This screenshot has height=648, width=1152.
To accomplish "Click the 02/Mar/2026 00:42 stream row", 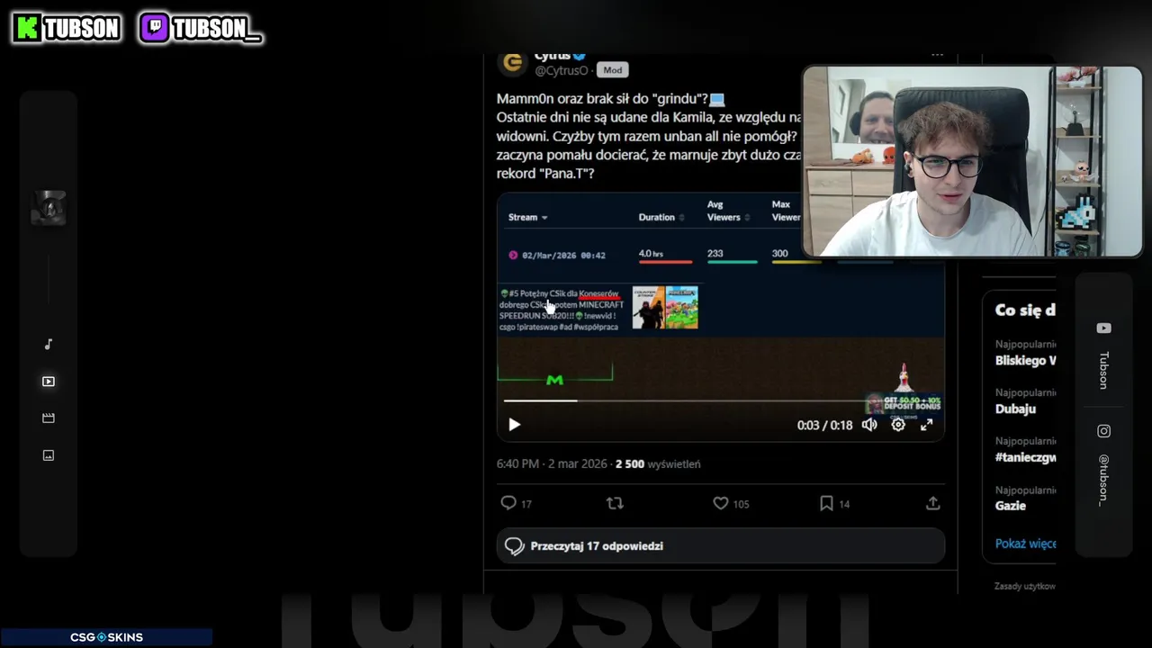I will (556, 256).
